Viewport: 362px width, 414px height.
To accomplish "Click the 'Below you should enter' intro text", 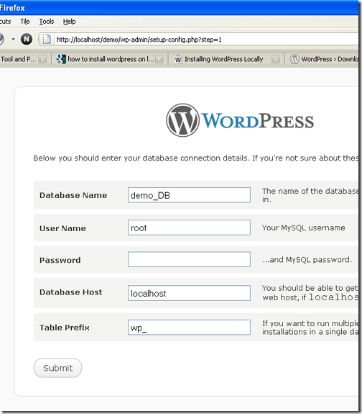I will [x=196, y=158].
